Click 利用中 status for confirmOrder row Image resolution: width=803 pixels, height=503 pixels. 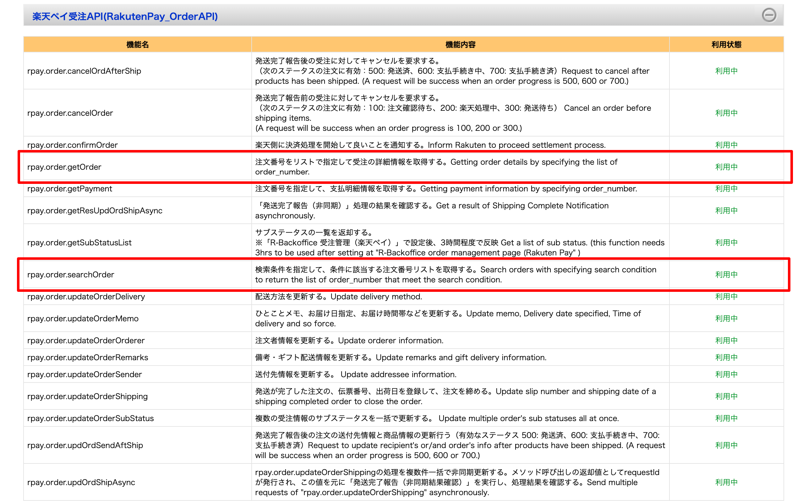coord(726,145)
